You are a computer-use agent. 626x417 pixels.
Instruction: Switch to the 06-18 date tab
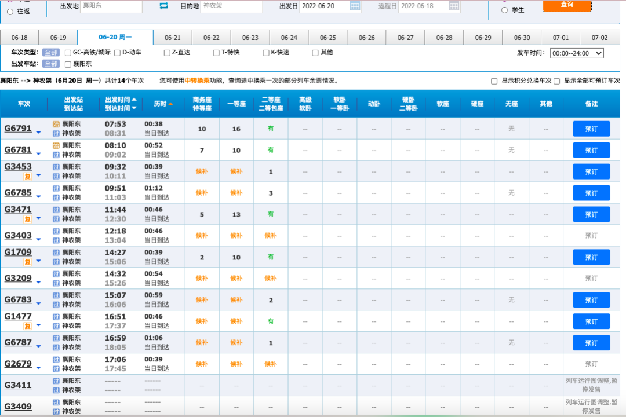click(20, 38)
